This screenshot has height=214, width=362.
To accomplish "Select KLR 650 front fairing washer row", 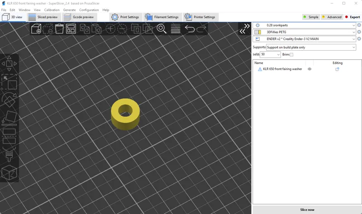I will point(307,69).
